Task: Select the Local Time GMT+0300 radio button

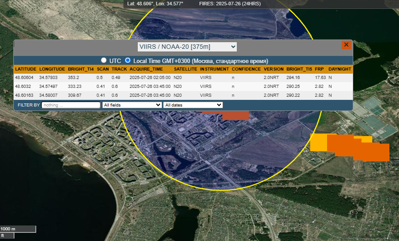Action: (x=128, y=60)
